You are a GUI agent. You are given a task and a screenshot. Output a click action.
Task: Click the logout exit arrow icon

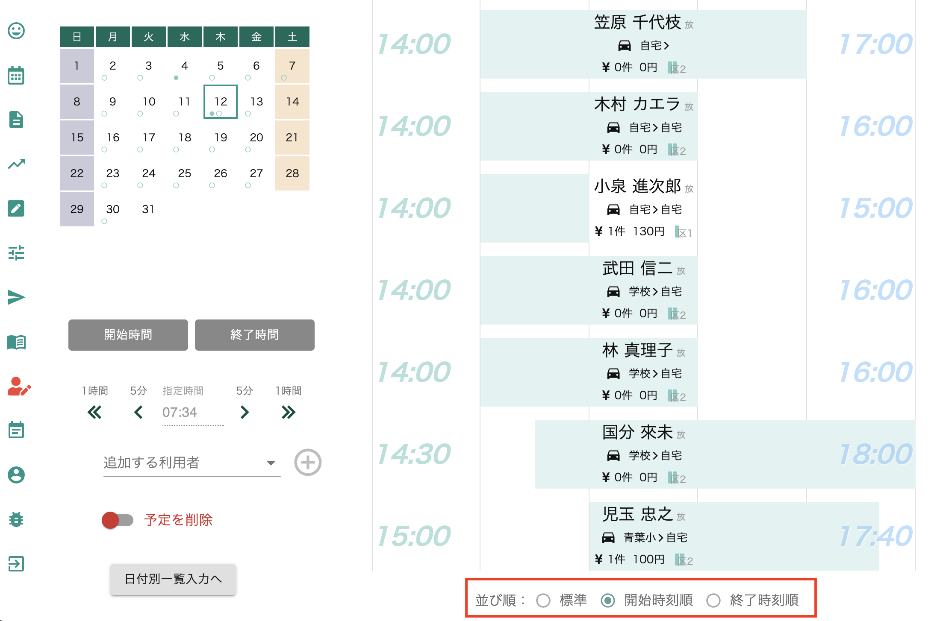click(16, 564)
